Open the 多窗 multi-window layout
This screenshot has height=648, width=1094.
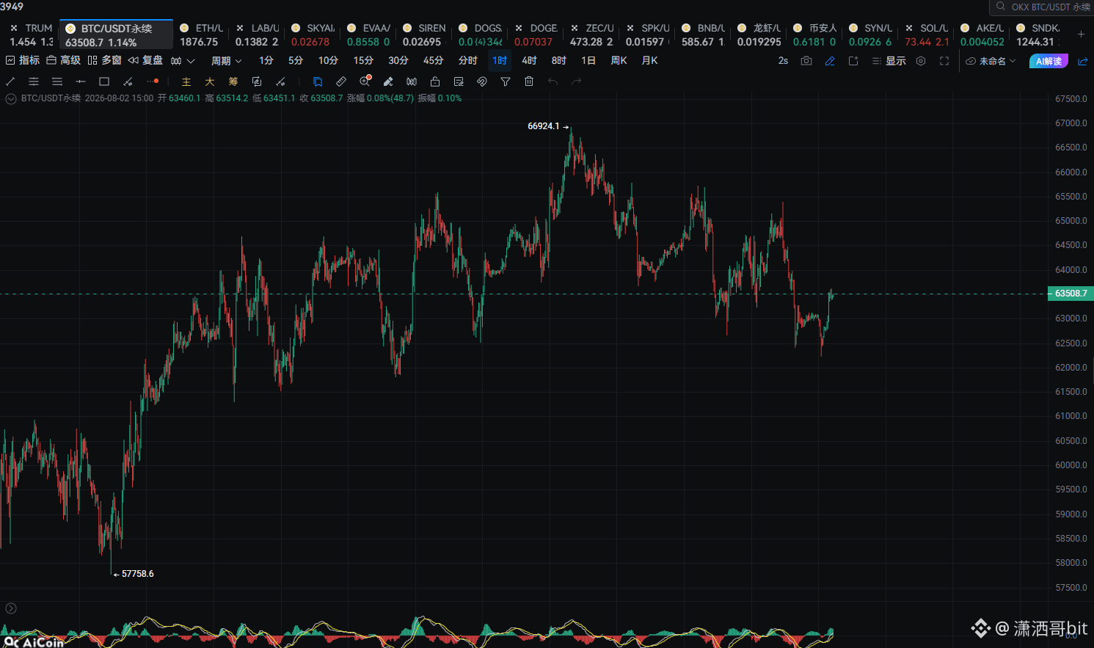pos(104,61)
